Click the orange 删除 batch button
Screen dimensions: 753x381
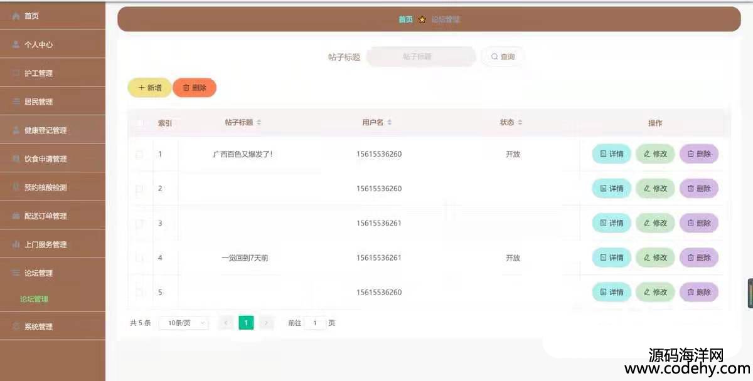point(195,88)
